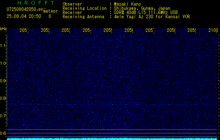Click the Observer field label

72,4
